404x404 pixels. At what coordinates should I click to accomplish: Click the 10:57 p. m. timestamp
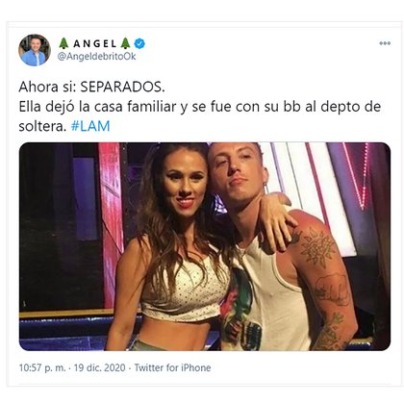click(42, 367)
